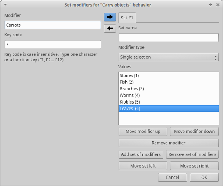Click the left arrow to edit modifier
The image size is (223, 186).
(110, 28)
